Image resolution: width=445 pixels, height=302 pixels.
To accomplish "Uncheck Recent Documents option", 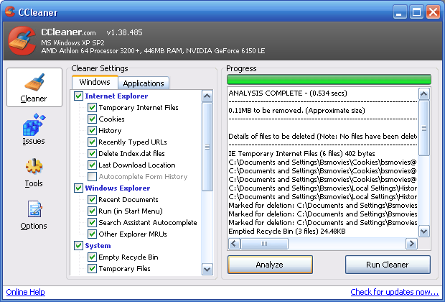I will [92, 200].
